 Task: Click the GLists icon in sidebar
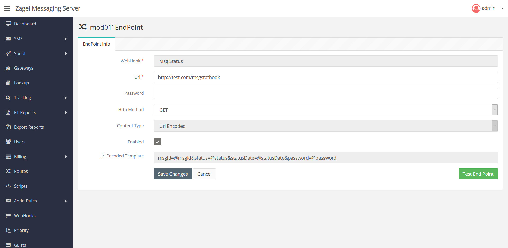pyautogui.click(x=8, y=245)
